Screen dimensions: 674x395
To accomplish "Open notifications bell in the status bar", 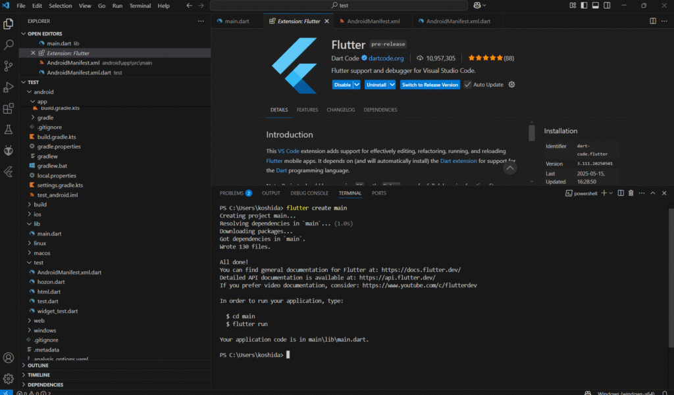I will [665, 393].
